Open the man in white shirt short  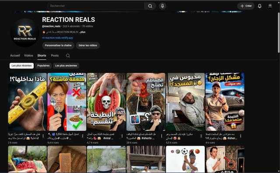[224, 159]
